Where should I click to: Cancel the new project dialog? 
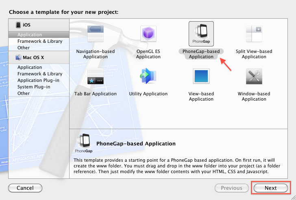click(x=25, y=188)
